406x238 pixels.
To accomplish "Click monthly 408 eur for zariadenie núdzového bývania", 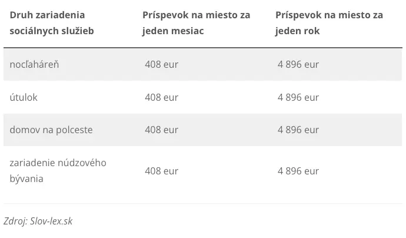I will click(161, 171).
